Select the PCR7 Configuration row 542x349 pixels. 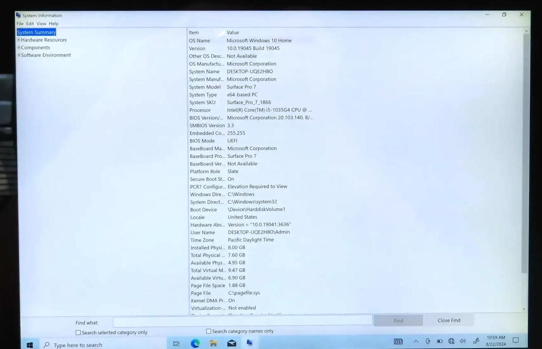click(239, 187)
